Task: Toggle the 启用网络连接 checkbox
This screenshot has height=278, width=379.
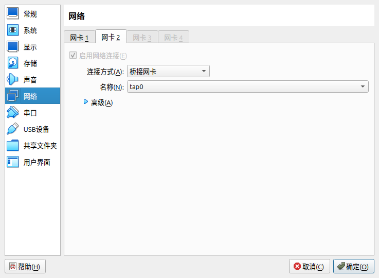Action: pos(73,56)
